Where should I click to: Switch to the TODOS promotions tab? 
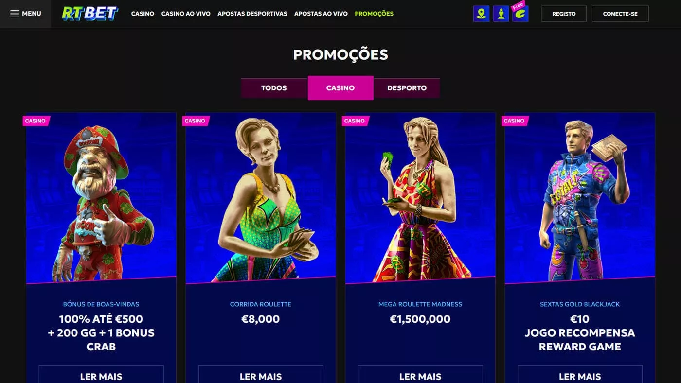pyautogui.click(x=274, y=88)
